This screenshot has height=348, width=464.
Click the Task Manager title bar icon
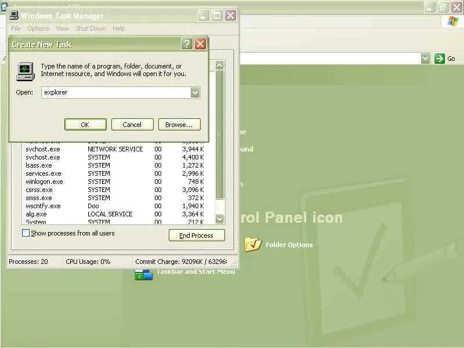(13, 15)
